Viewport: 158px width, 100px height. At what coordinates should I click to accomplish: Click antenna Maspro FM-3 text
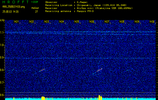pyautogui.click(x=85, y=11)
